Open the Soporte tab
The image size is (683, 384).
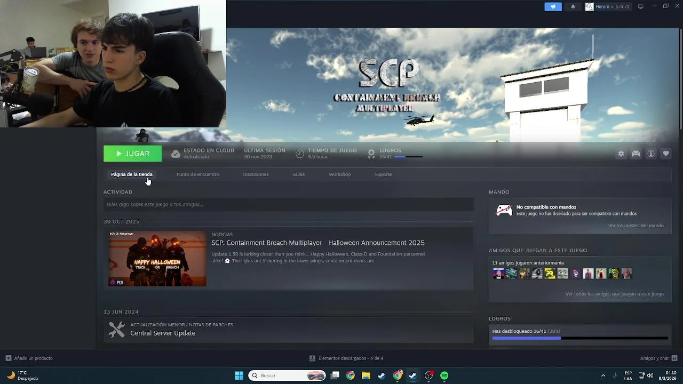click(383, 174)
